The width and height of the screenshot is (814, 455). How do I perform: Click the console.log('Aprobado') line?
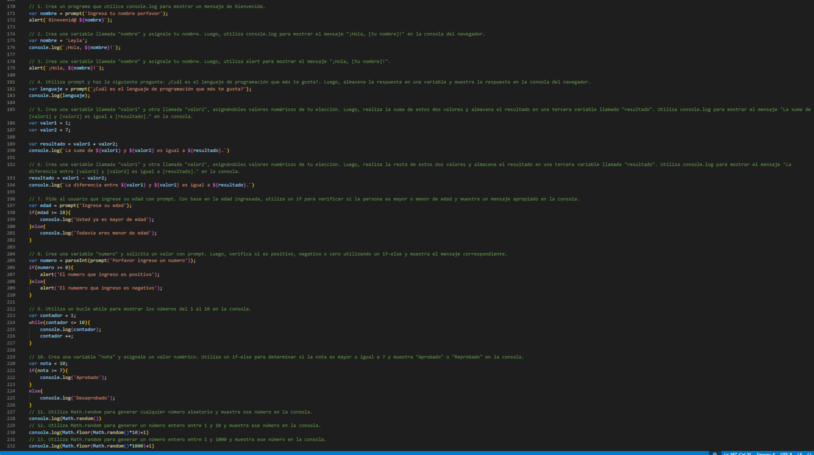[73, 377]
